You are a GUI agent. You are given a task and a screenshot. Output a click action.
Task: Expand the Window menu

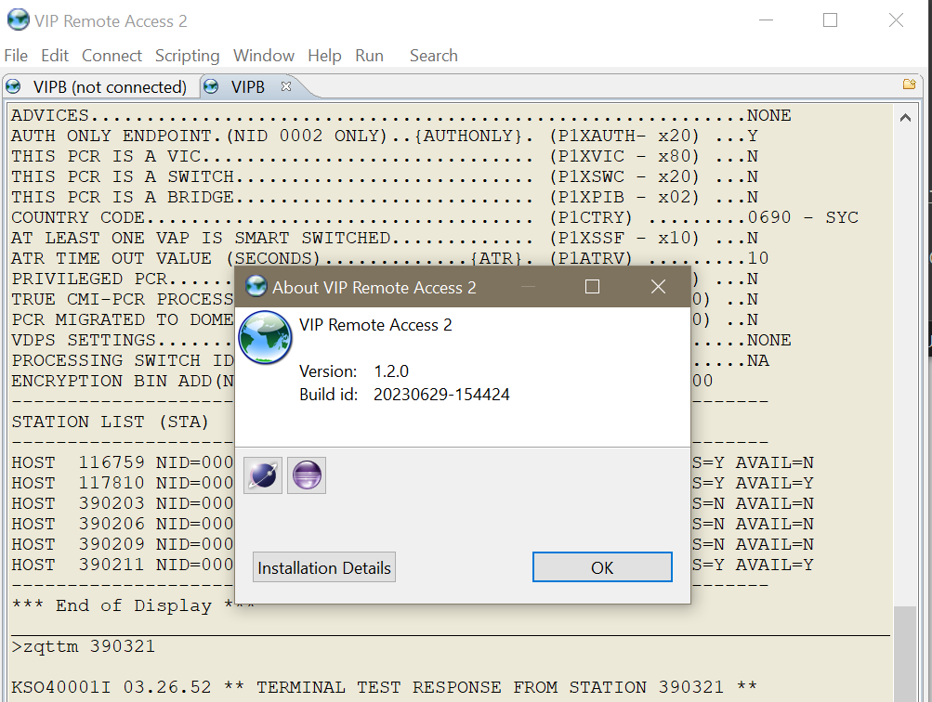point(263,56)
